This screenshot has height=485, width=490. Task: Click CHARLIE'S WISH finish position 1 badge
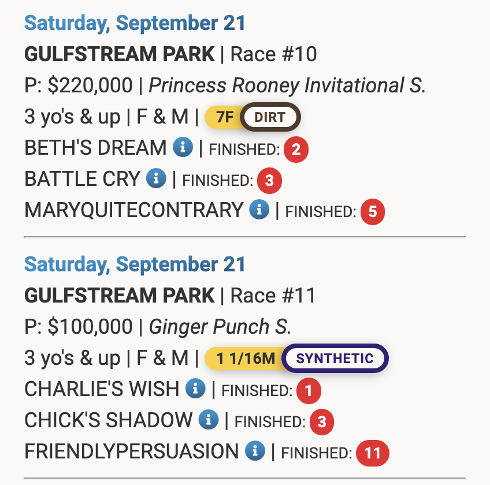click(309, 391)
